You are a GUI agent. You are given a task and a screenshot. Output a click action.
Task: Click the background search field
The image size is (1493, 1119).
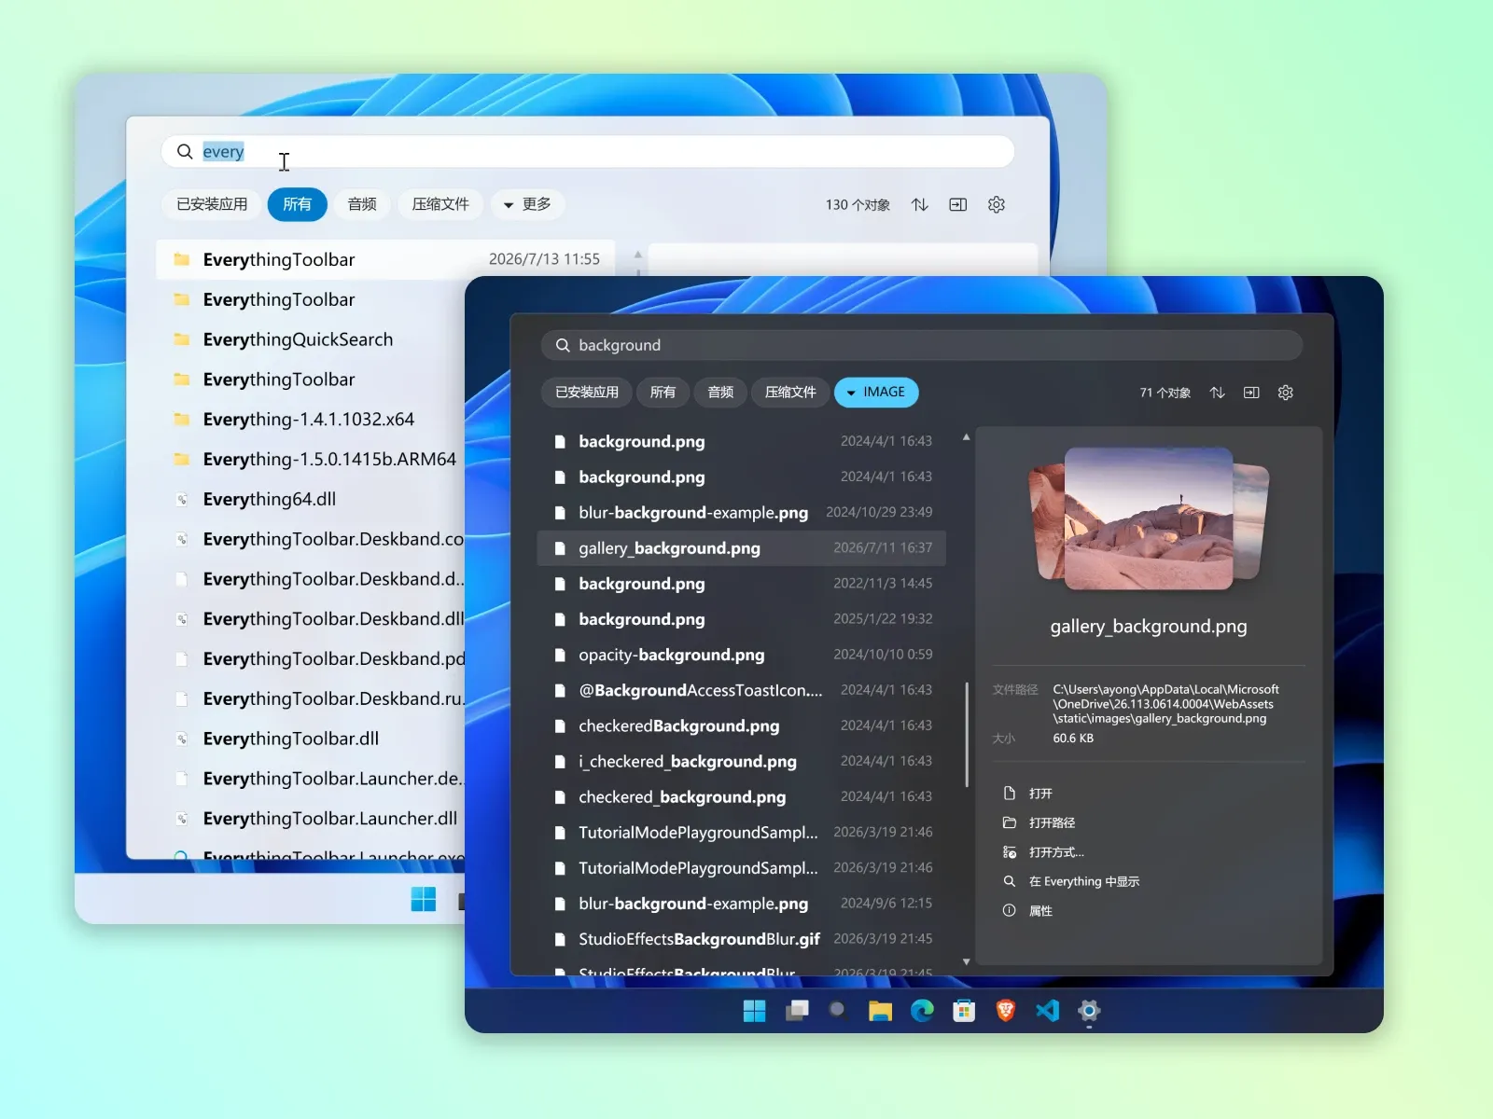pos(922,345)
